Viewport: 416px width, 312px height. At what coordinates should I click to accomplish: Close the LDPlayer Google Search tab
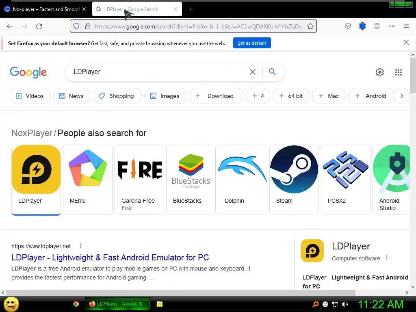[x=175, y=9]
